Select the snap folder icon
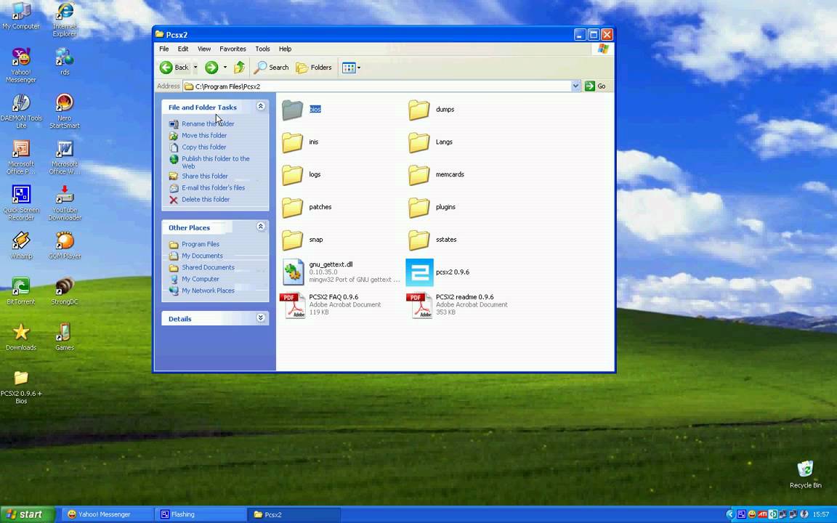 (x=293, y=240)
